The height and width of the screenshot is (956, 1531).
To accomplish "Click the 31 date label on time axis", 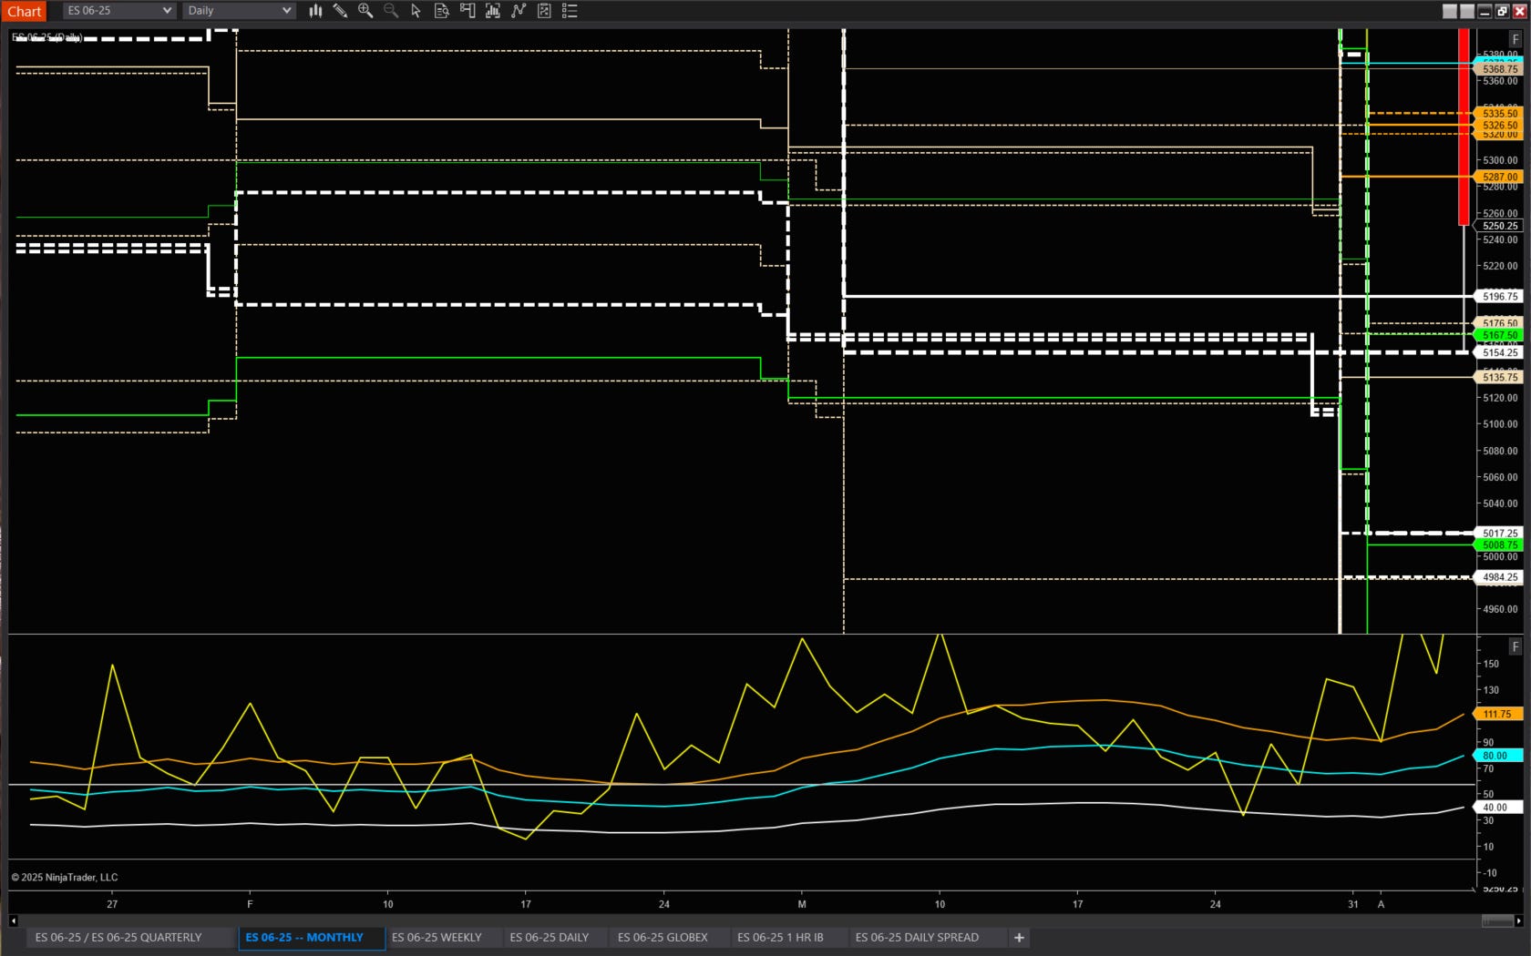I will (x=1353, y=904).
